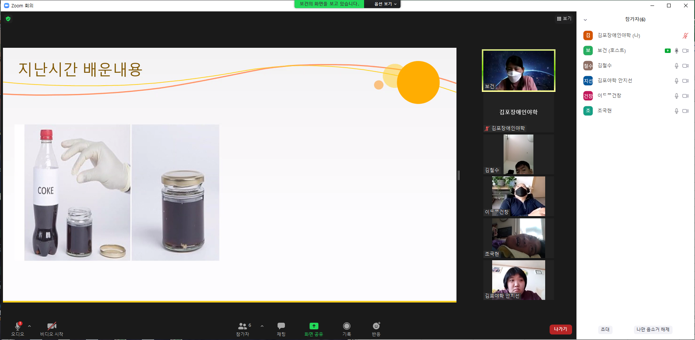The width and height of the screenshot is (695, 340).
Task: Open view options (옵션 보기) dropdown
Action: tap(385, 4)
